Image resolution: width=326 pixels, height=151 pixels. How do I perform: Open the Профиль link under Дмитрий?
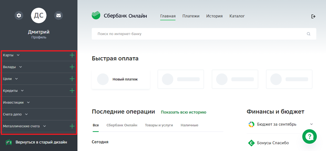pos(39,37)
